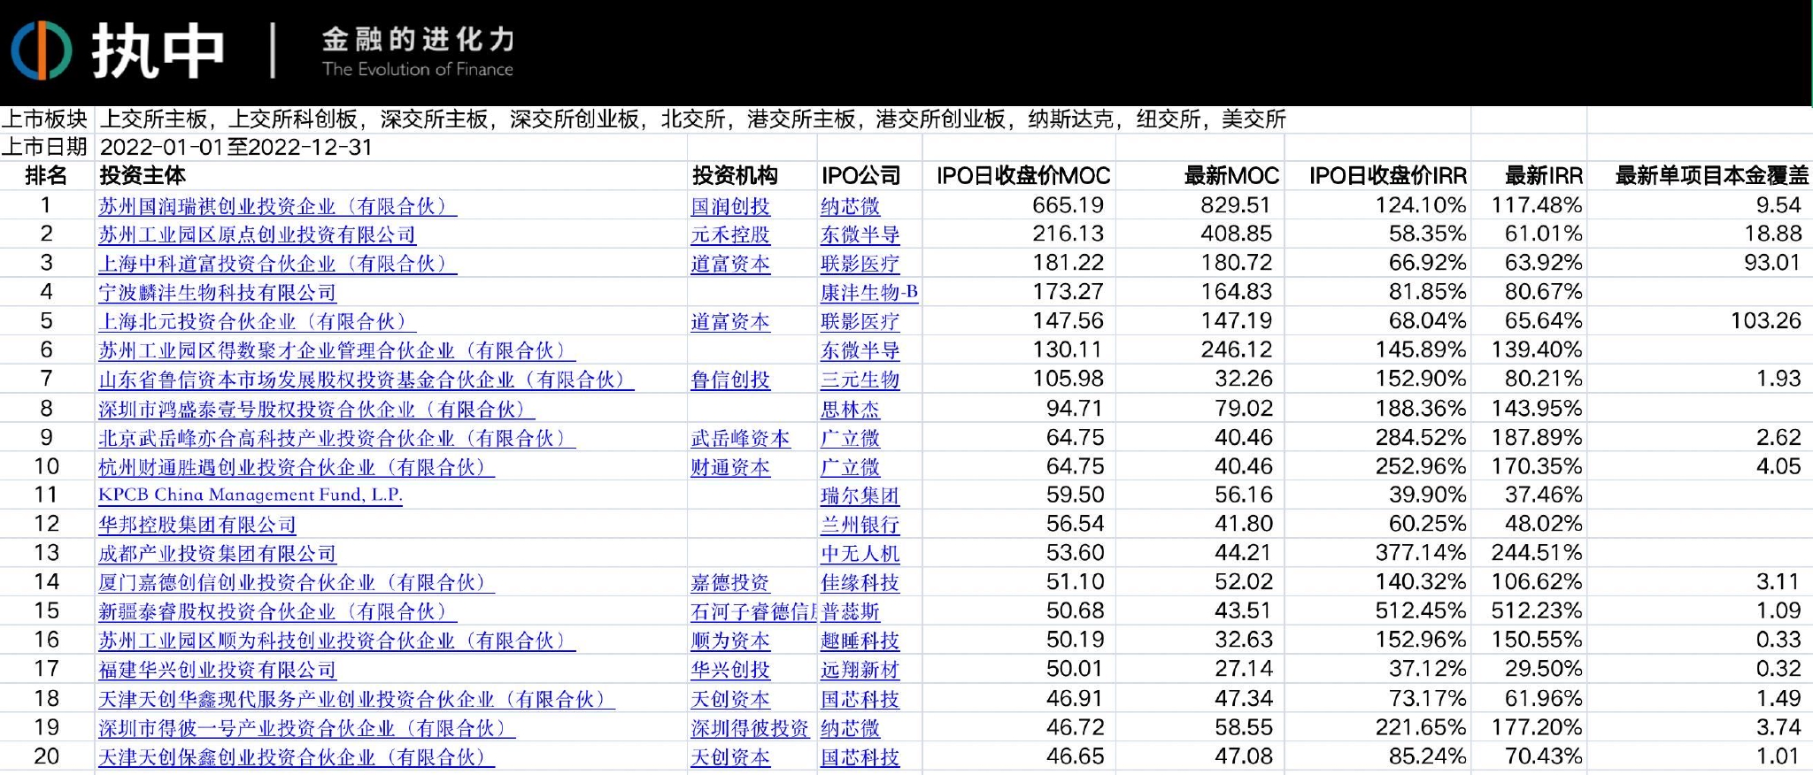The image size is (1813, 775).
Task: Select cell with value 103.26
Action: (1765, 321)
